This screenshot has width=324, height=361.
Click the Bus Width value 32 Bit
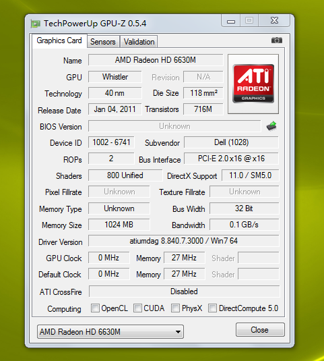pyautogui.click(x=245, y=209)
